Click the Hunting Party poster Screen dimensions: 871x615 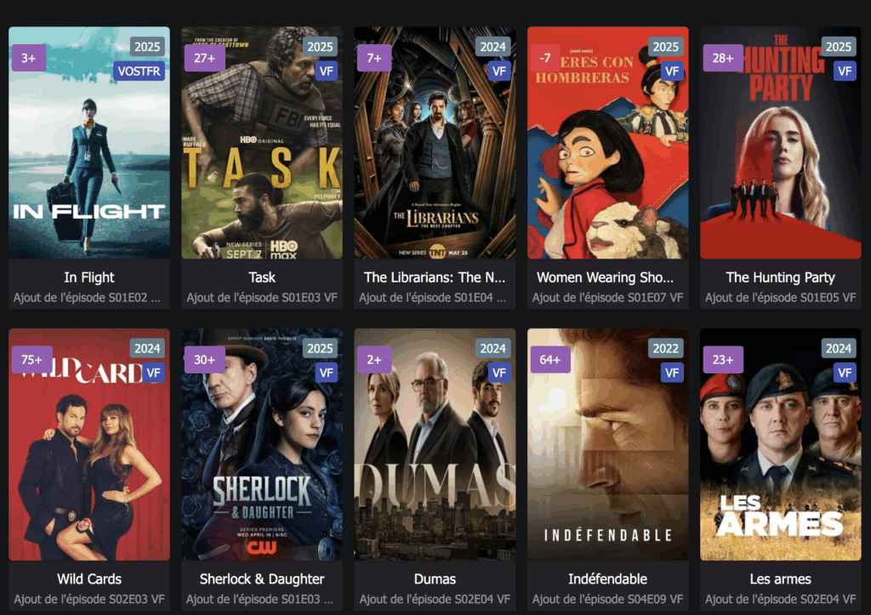[781, 143]
